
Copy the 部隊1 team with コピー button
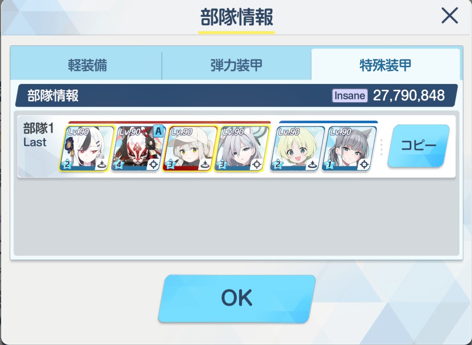pos(418,146)
